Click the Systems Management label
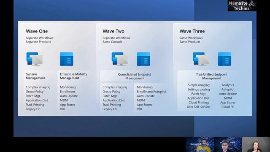This screenshot has width=270, height=152. point(35,76)
